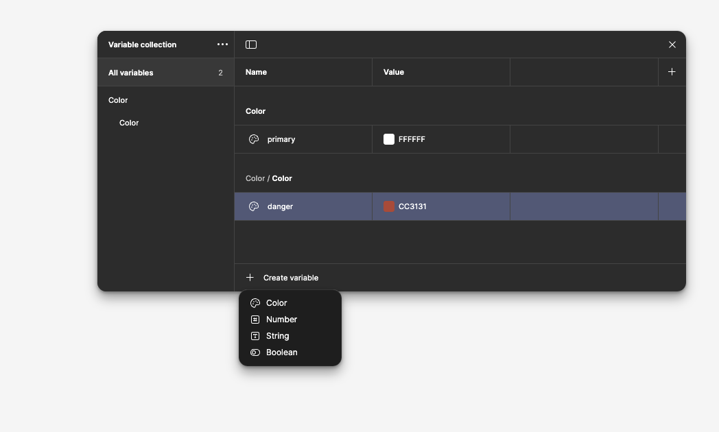This screenshot has width=719, height=432.
Task: Select the top-level Color group in sidebar
Action: [118, 100]
